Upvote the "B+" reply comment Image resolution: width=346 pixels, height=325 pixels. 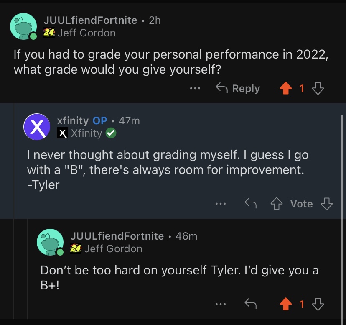(286, 304)
